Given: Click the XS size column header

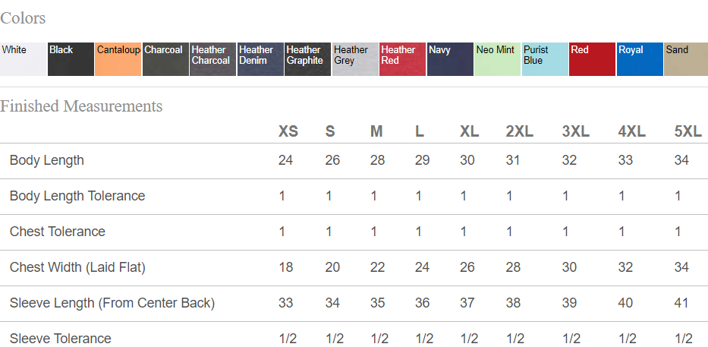Looking at the screenshot, I should click(288, 131).
